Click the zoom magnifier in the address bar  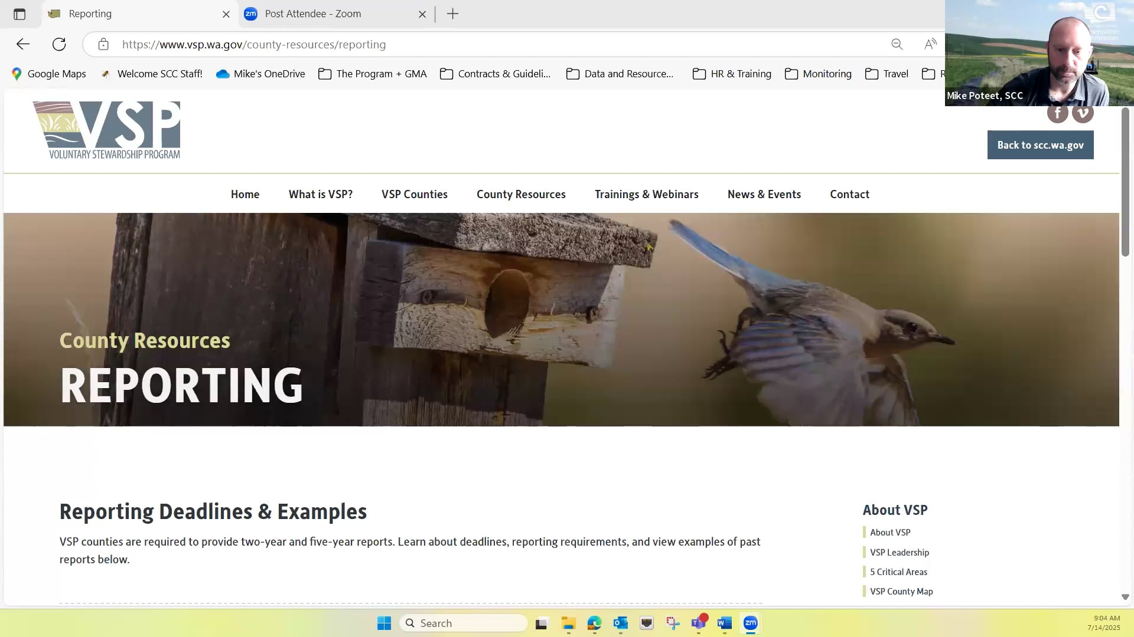897,44
